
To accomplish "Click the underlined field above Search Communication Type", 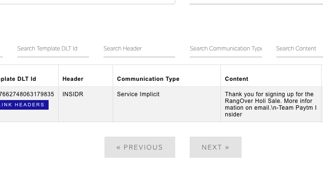I will [x=256, y=2].
